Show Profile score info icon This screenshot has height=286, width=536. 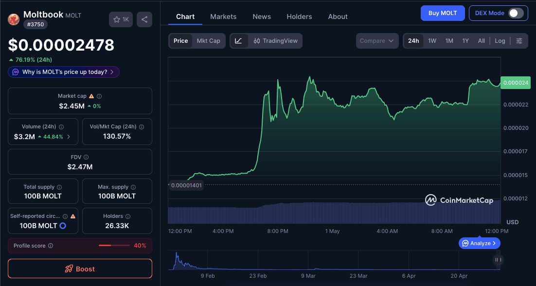[51, 246]
